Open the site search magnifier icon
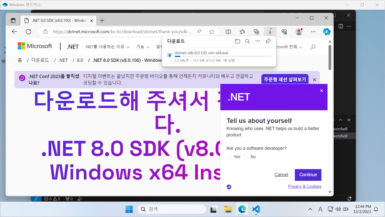The image size is (385, 217). [313, 47]
